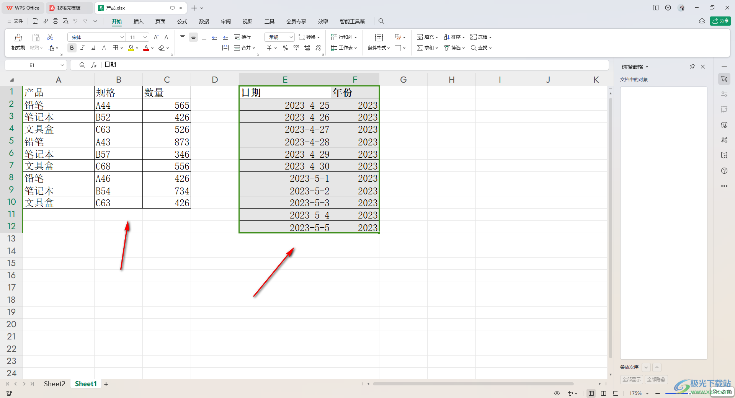Switch to normal view in status bar

(x=591, y=393)
